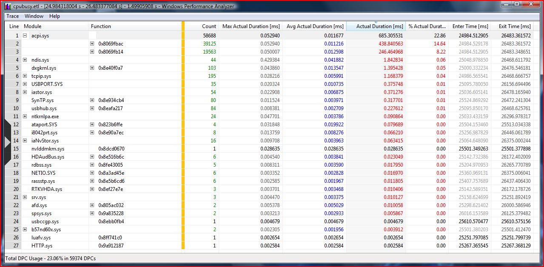Image resolution: width=544 pixels, height=267 pixels.
Task: Expand the tcpip.sys module row
Action: pyautogui.click(x=25, y=76)
